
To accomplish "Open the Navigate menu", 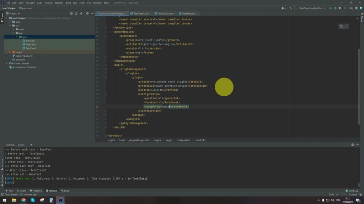I will (x=30, y=3).
